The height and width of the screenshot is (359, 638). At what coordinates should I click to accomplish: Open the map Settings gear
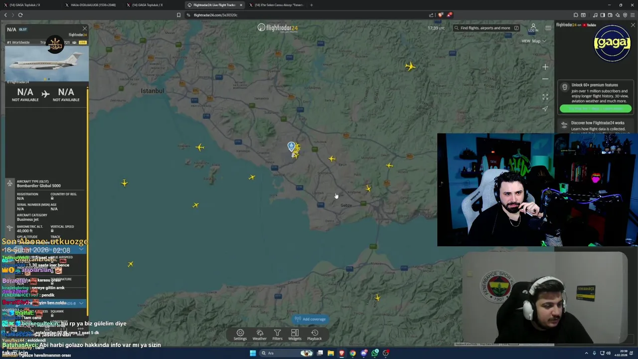[x=240, y=335]
